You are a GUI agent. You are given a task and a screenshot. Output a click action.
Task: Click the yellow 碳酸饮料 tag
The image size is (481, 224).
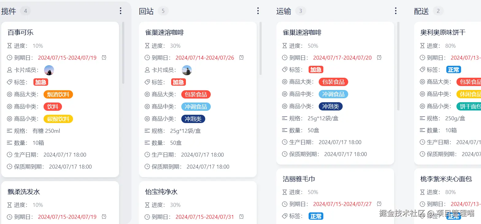tap(58, 119)
